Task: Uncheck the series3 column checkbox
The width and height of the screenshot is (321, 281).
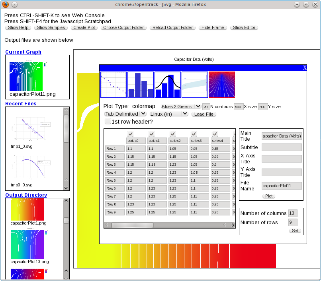Action: click(193, 134)
